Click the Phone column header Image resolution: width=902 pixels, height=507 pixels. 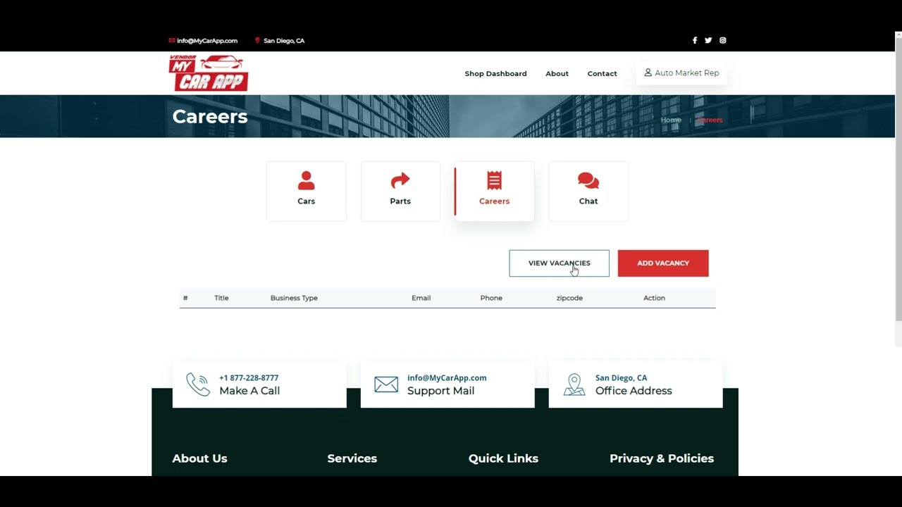click(491, 298)
